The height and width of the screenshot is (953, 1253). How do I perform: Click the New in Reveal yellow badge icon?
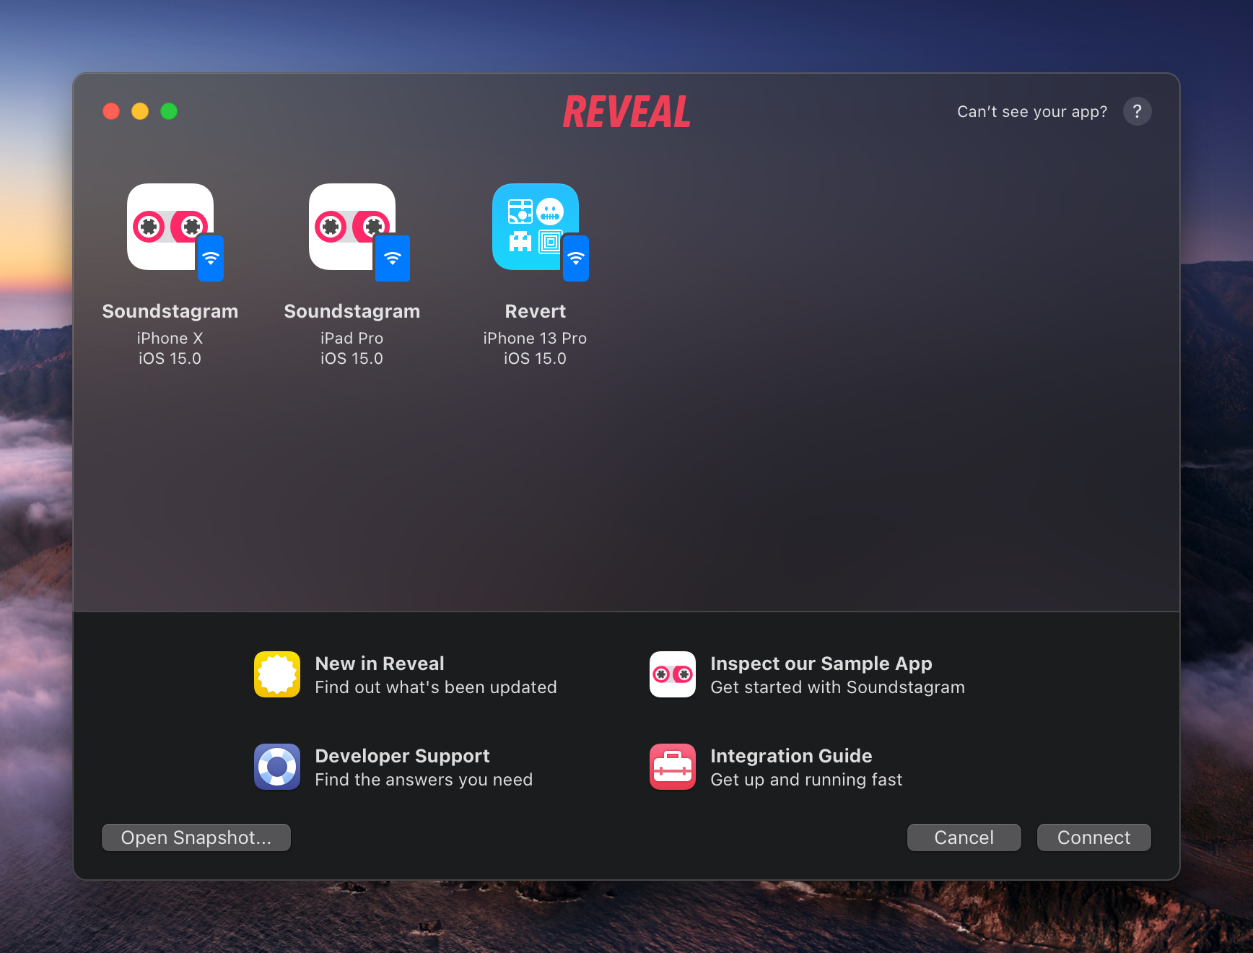pyautogui.click(x=277, y=674)
